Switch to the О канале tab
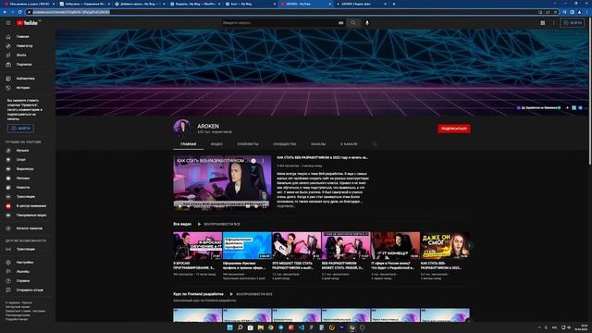This screenshot has height=333, width=592. [349, 144]
